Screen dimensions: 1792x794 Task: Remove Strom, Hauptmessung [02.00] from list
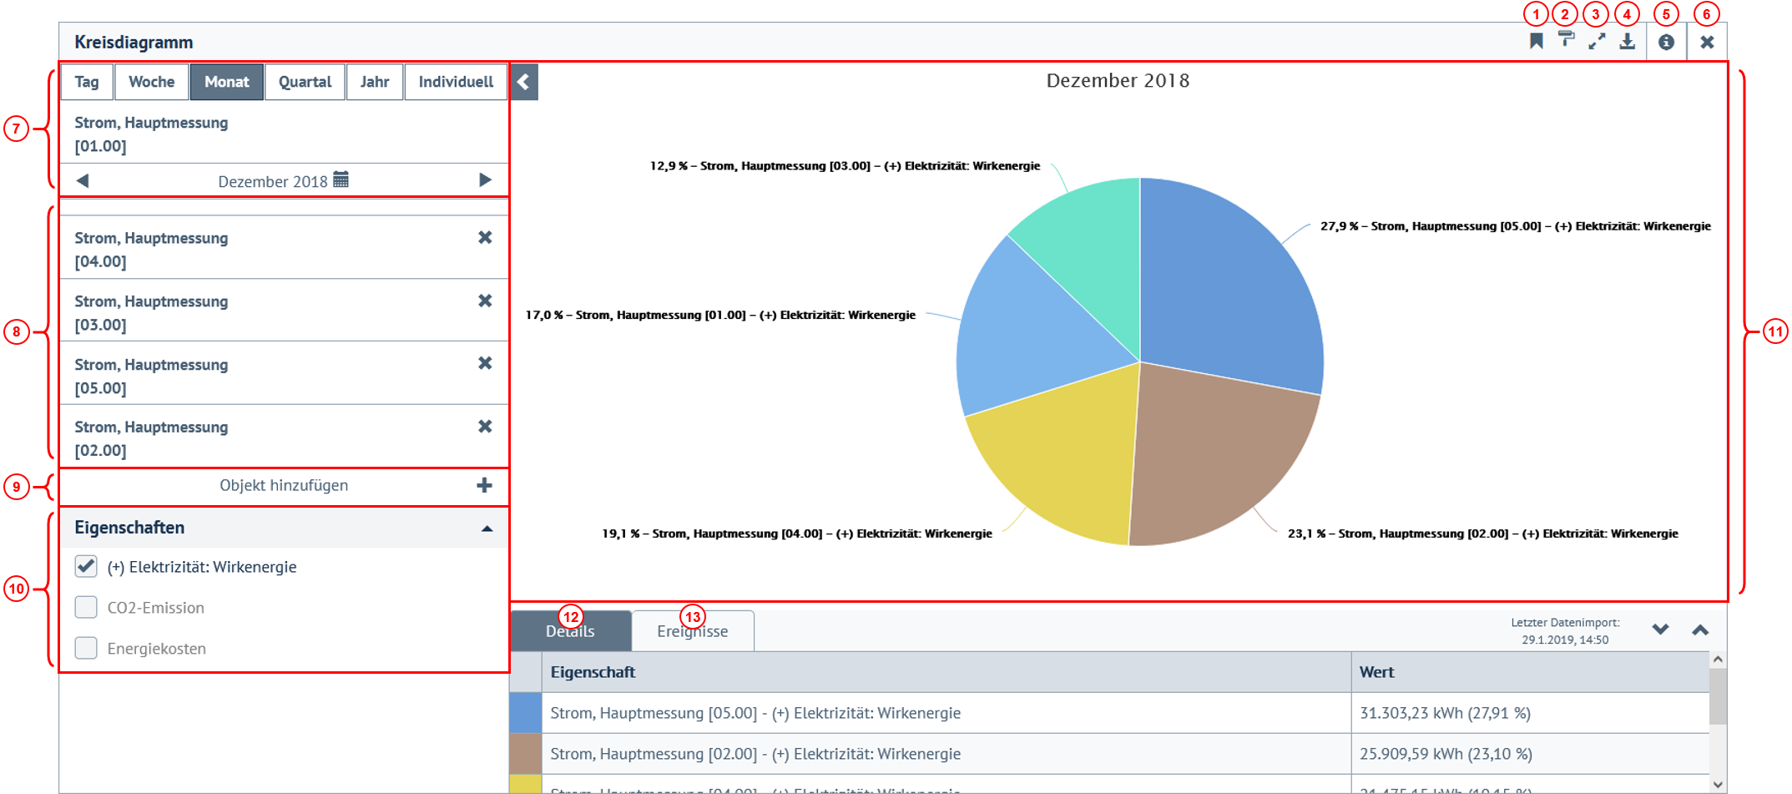pos(484,427)
